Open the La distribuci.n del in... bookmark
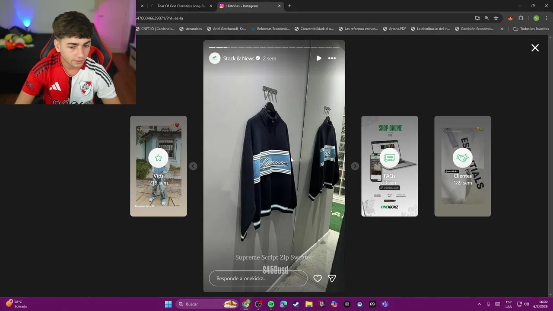 430,29
